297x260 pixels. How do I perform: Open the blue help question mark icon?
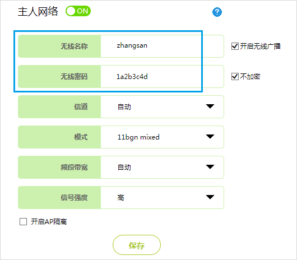217,12
